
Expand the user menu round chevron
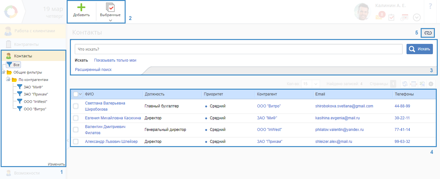coord(417,17)
